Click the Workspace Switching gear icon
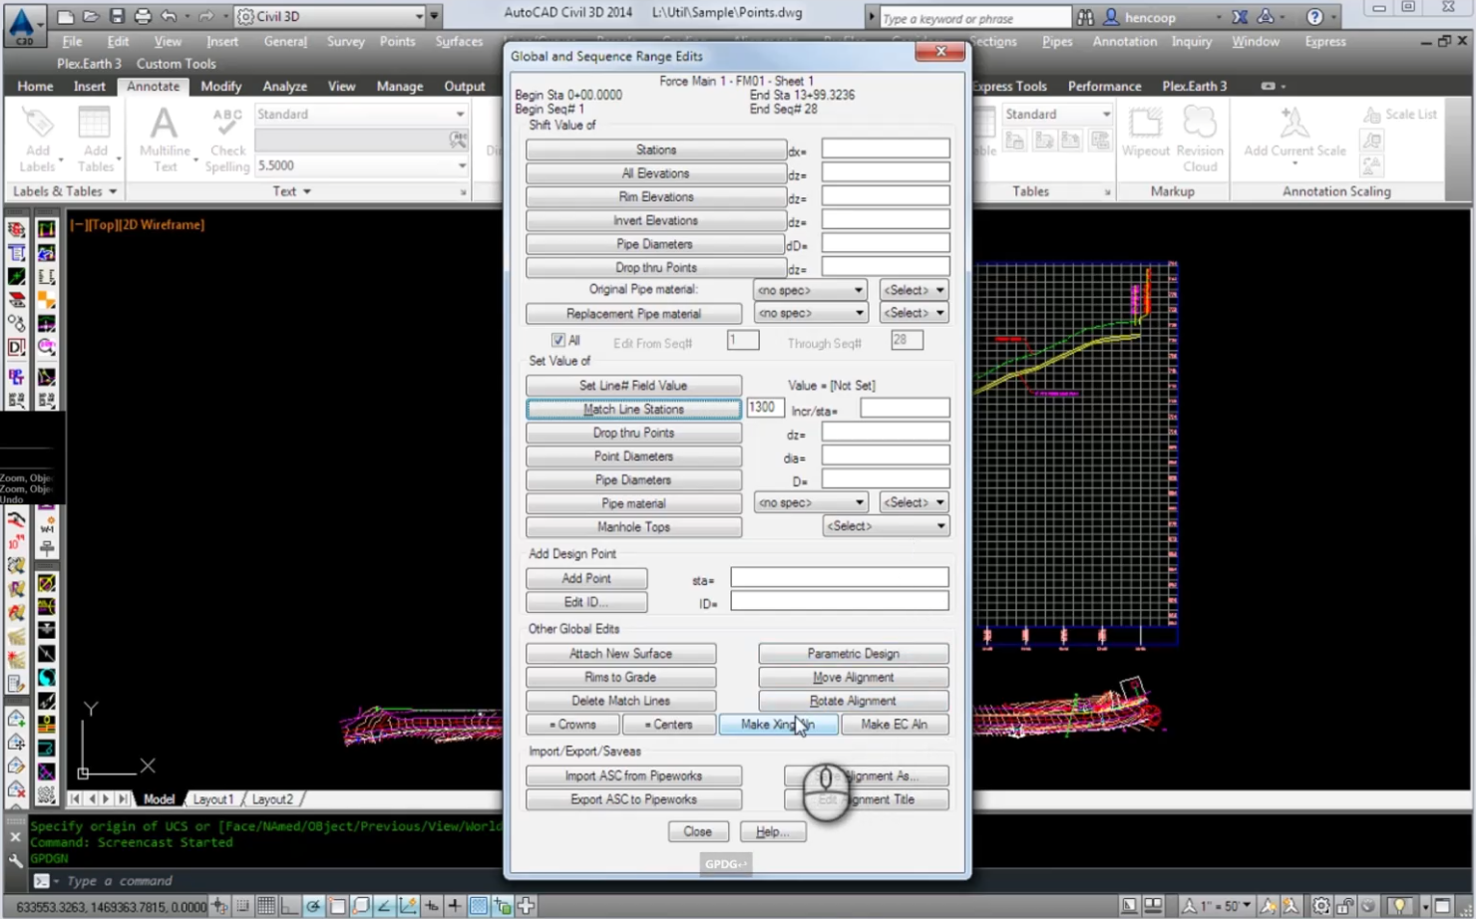 click(x=1320, y=906)
